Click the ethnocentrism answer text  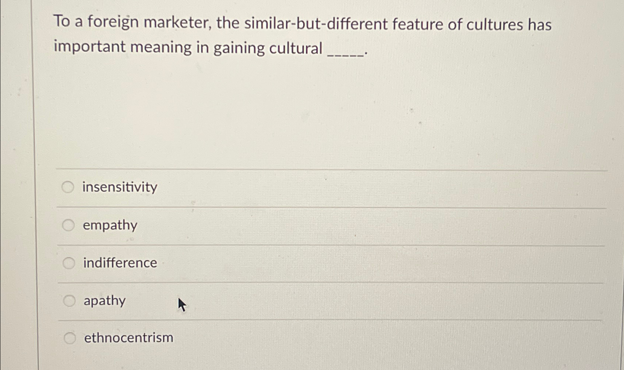(x=128, y=337)
